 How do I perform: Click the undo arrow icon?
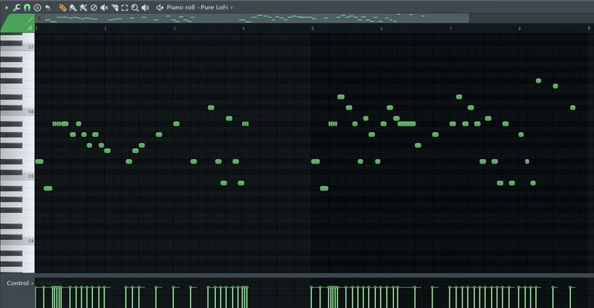click(x=48, y=7)
